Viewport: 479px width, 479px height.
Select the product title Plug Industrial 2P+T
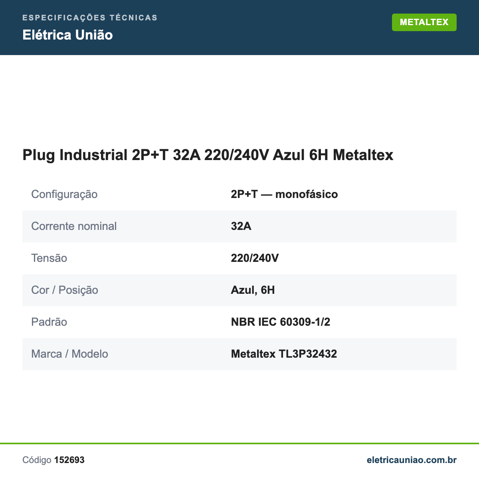(x=208, y=155)
